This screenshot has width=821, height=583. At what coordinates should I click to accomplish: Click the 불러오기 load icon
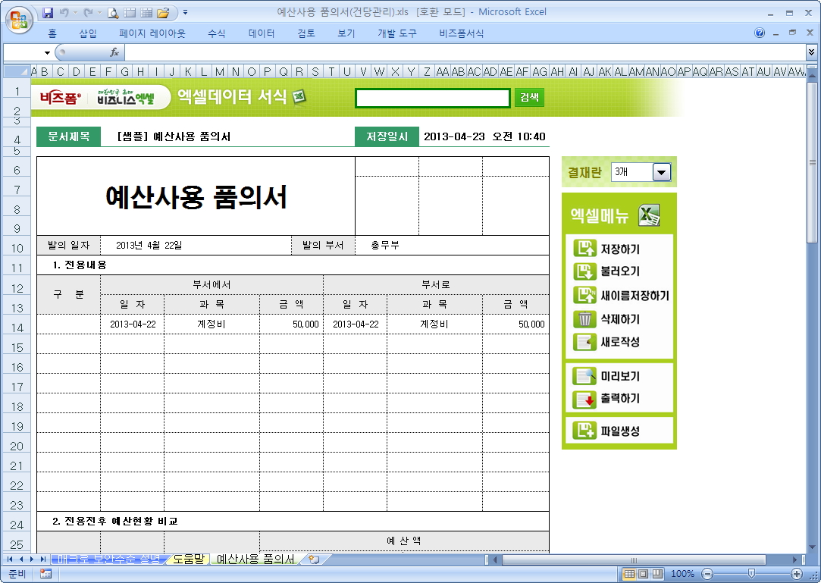[584, 271]
